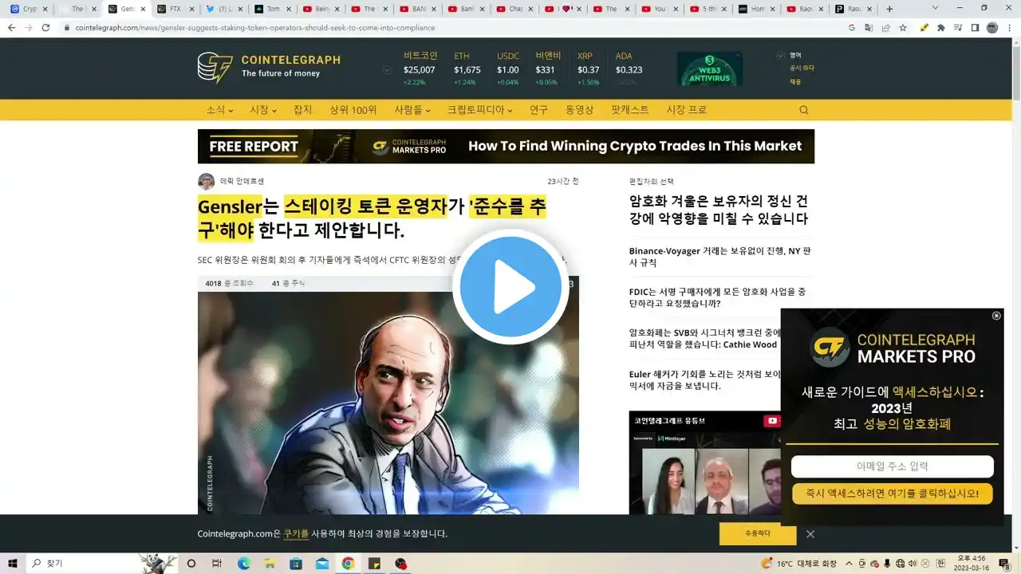This screenshot has width=1021, height=574.
Task: Launch Microsoft Edge from taskbar
Action: [244, 563]
